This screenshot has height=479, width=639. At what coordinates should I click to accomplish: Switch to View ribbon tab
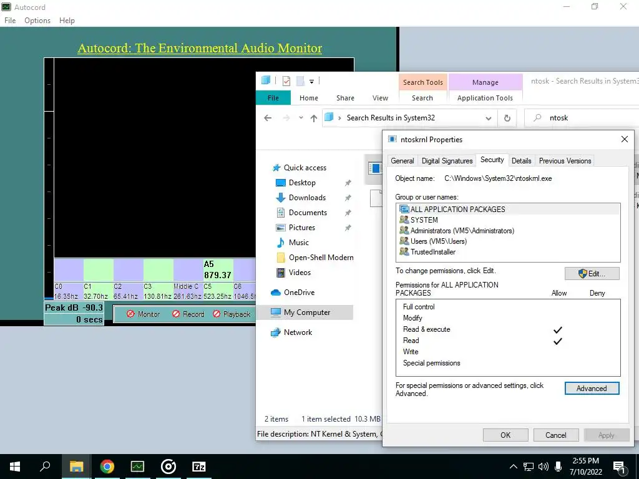pos(380,98)
